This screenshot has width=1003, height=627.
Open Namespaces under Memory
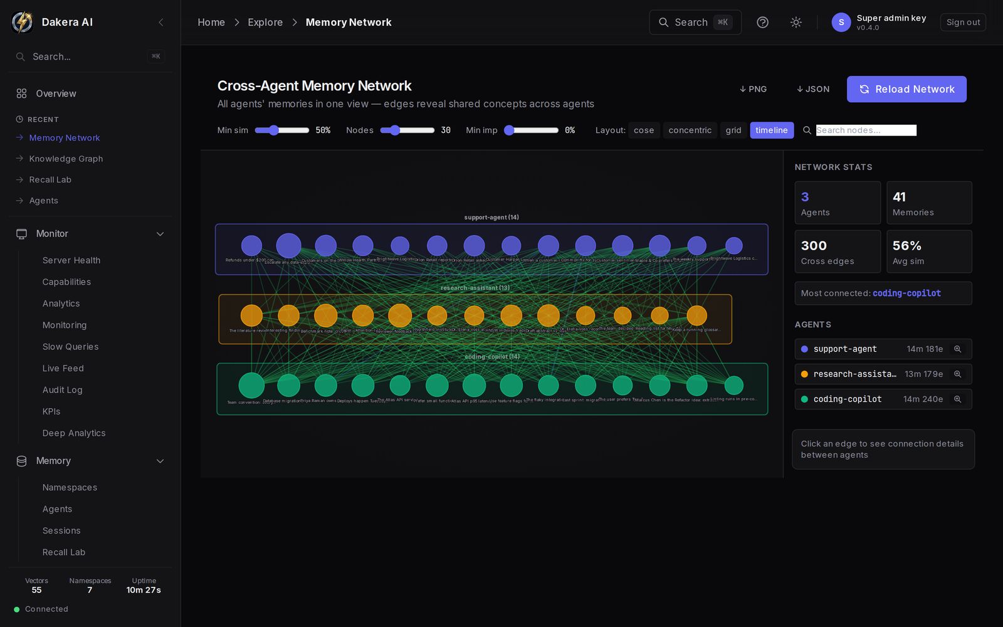click(x=70, y=487)
